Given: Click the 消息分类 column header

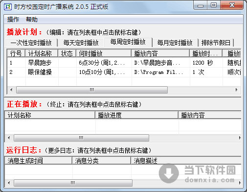Looking at the screenshot, I should [101, 161].
